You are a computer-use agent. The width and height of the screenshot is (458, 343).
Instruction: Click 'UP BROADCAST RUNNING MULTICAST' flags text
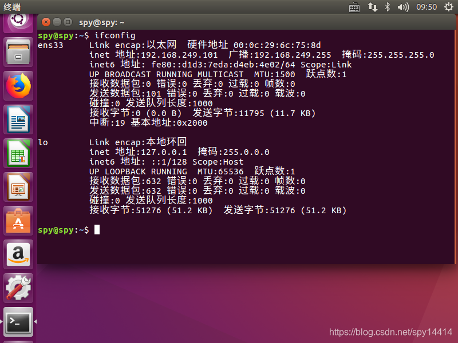click(166, 74)
